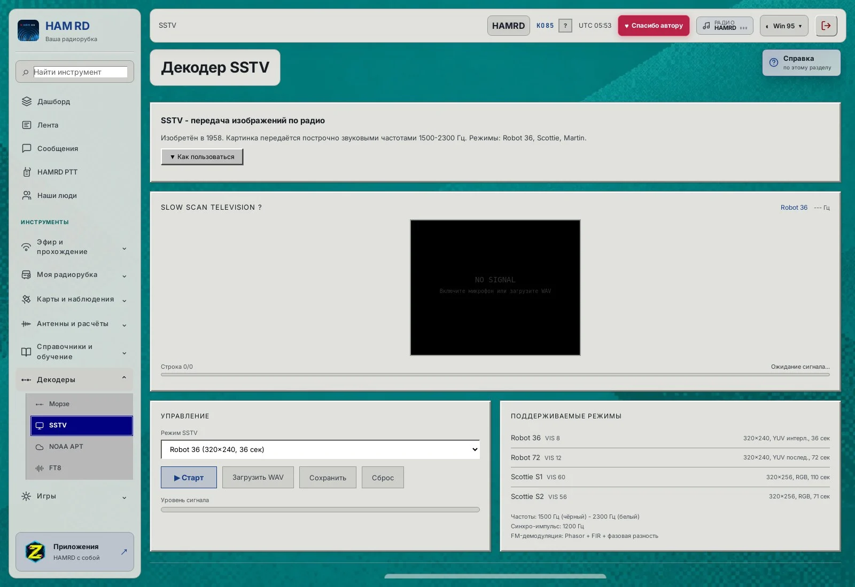Expand the Как пользоваться section

[x=202, y=157]
